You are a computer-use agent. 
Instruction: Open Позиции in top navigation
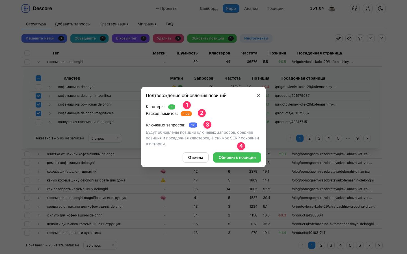pos(275,8)
